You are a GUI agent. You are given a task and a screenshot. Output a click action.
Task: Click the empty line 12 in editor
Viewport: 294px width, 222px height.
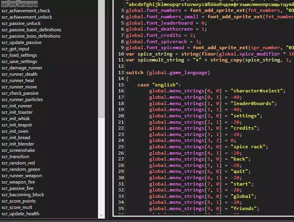(x=209, y=66)
